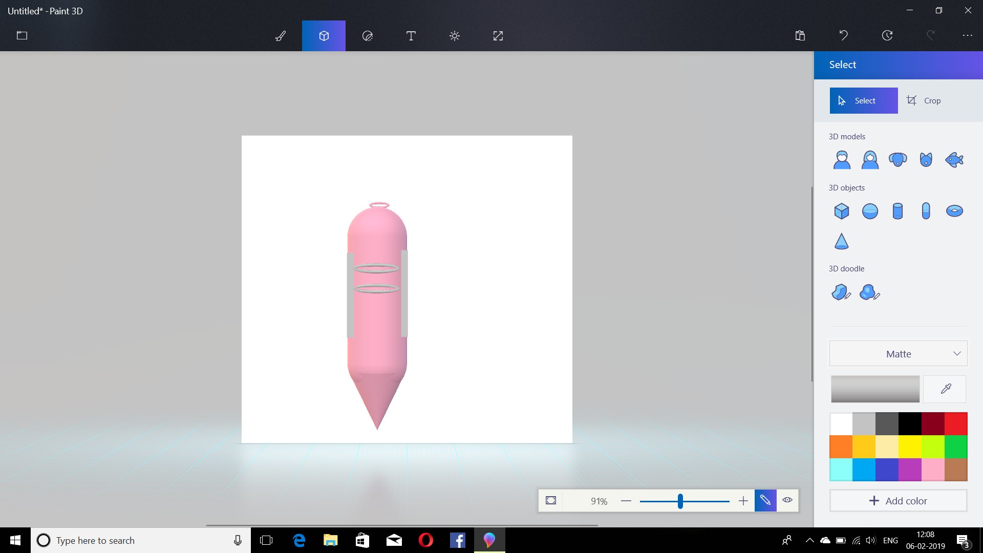Open the three-dots more options menu

click(x=967, y=36)
